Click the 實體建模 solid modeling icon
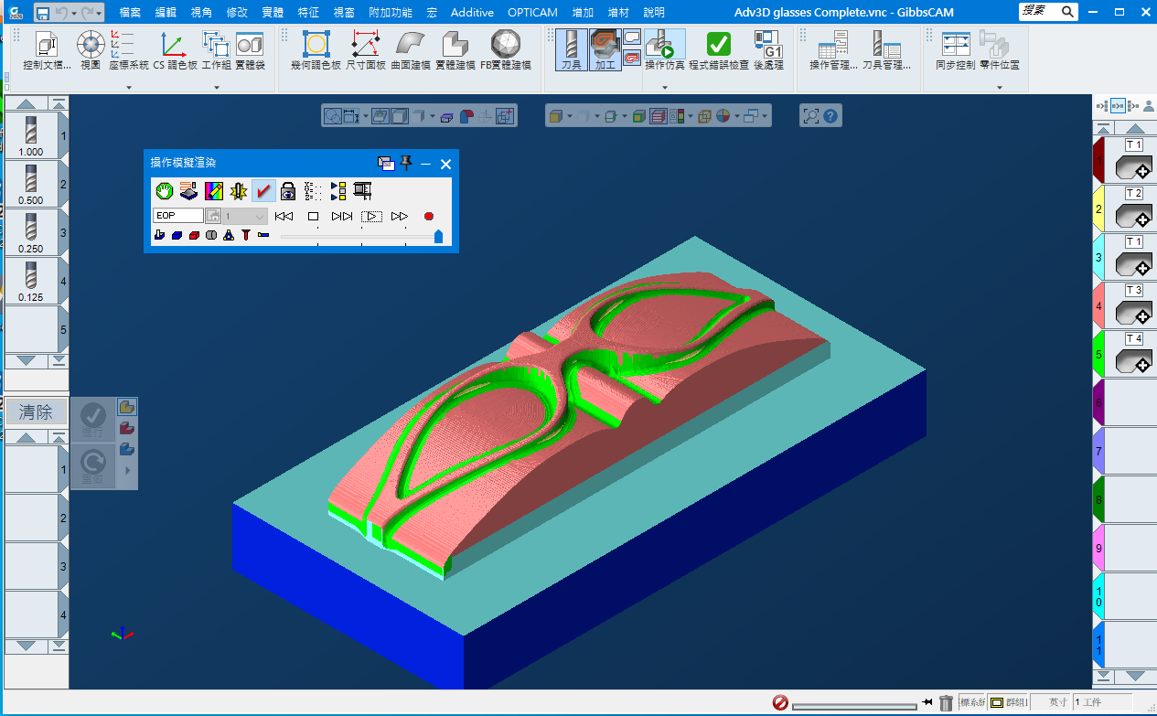The image size is (1157, 716). (x=455, y=49)
